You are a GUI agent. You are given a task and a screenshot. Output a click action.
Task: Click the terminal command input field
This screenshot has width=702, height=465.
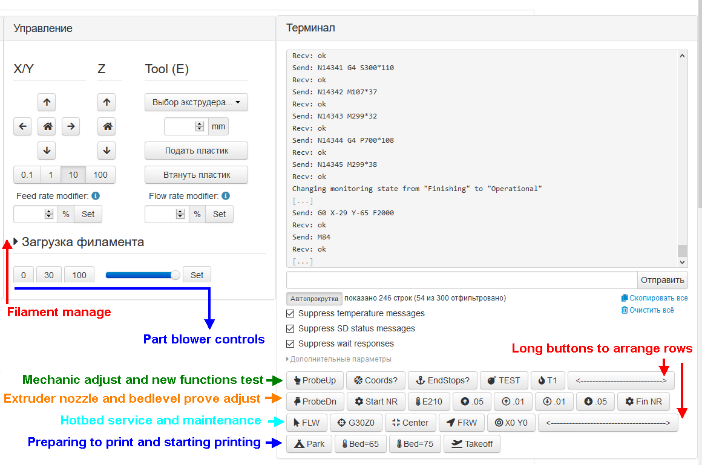460,279
